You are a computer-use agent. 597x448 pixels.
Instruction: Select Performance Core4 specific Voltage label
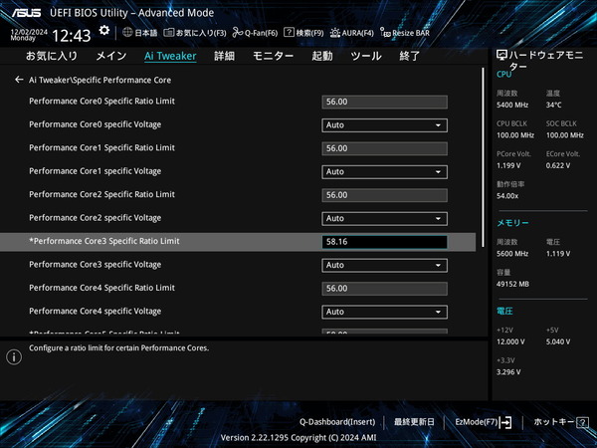click(x=95, y=312)
